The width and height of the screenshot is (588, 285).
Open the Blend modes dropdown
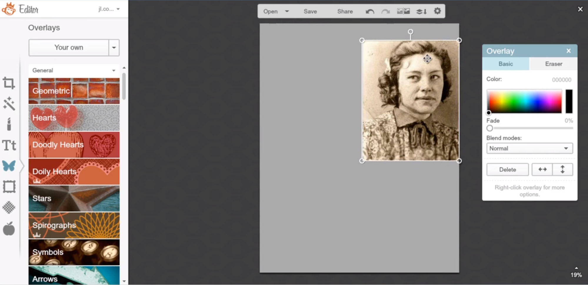[x=529, y=148]
